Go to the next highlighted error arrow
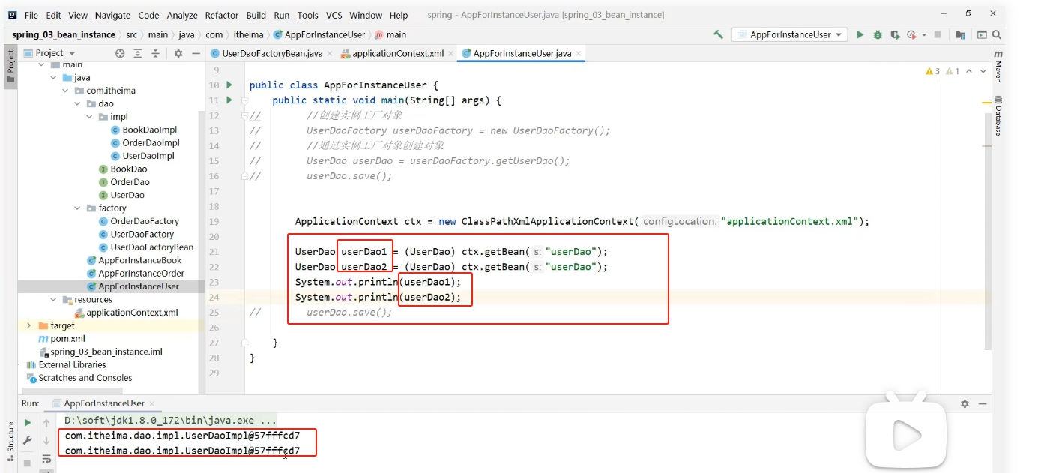The height and width of the screenshot is (473, 1047). [984, 71]
